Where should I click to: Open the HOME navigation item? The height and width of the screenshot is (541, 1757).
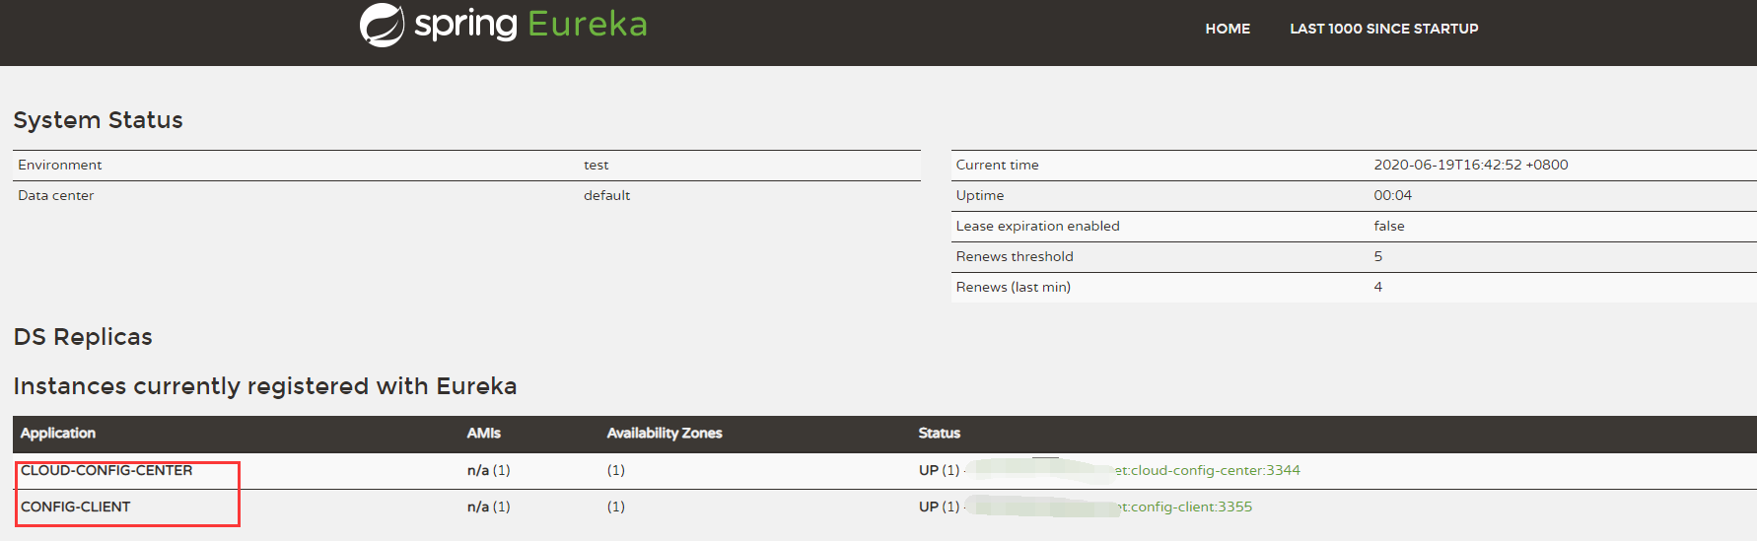tap(1228, 29)
